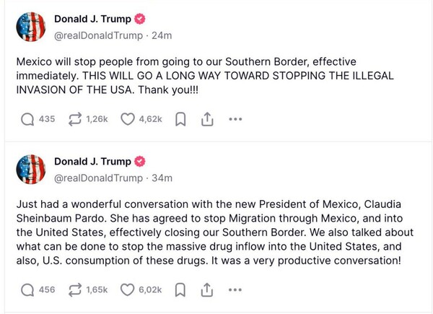Open Donald J. Trump name on first post
This screenshot has width=433, height=314.
tap(92, 19)
